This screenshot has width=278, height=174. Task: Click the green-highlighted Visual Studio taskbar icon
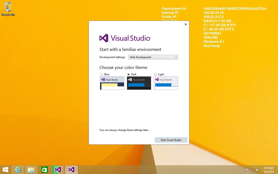[58, 170]
